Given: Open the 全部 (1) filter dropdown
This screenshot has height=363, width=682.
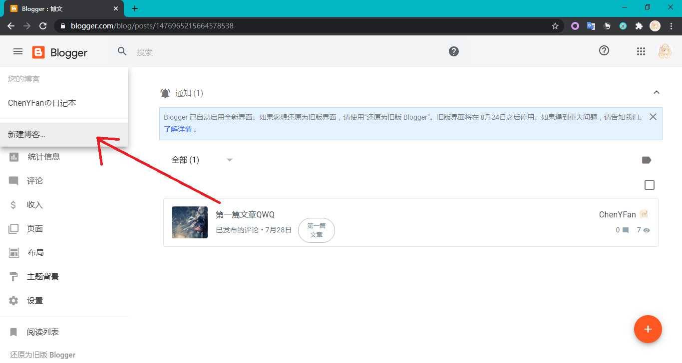Looking at the screenshot, I should click(202, 160).
